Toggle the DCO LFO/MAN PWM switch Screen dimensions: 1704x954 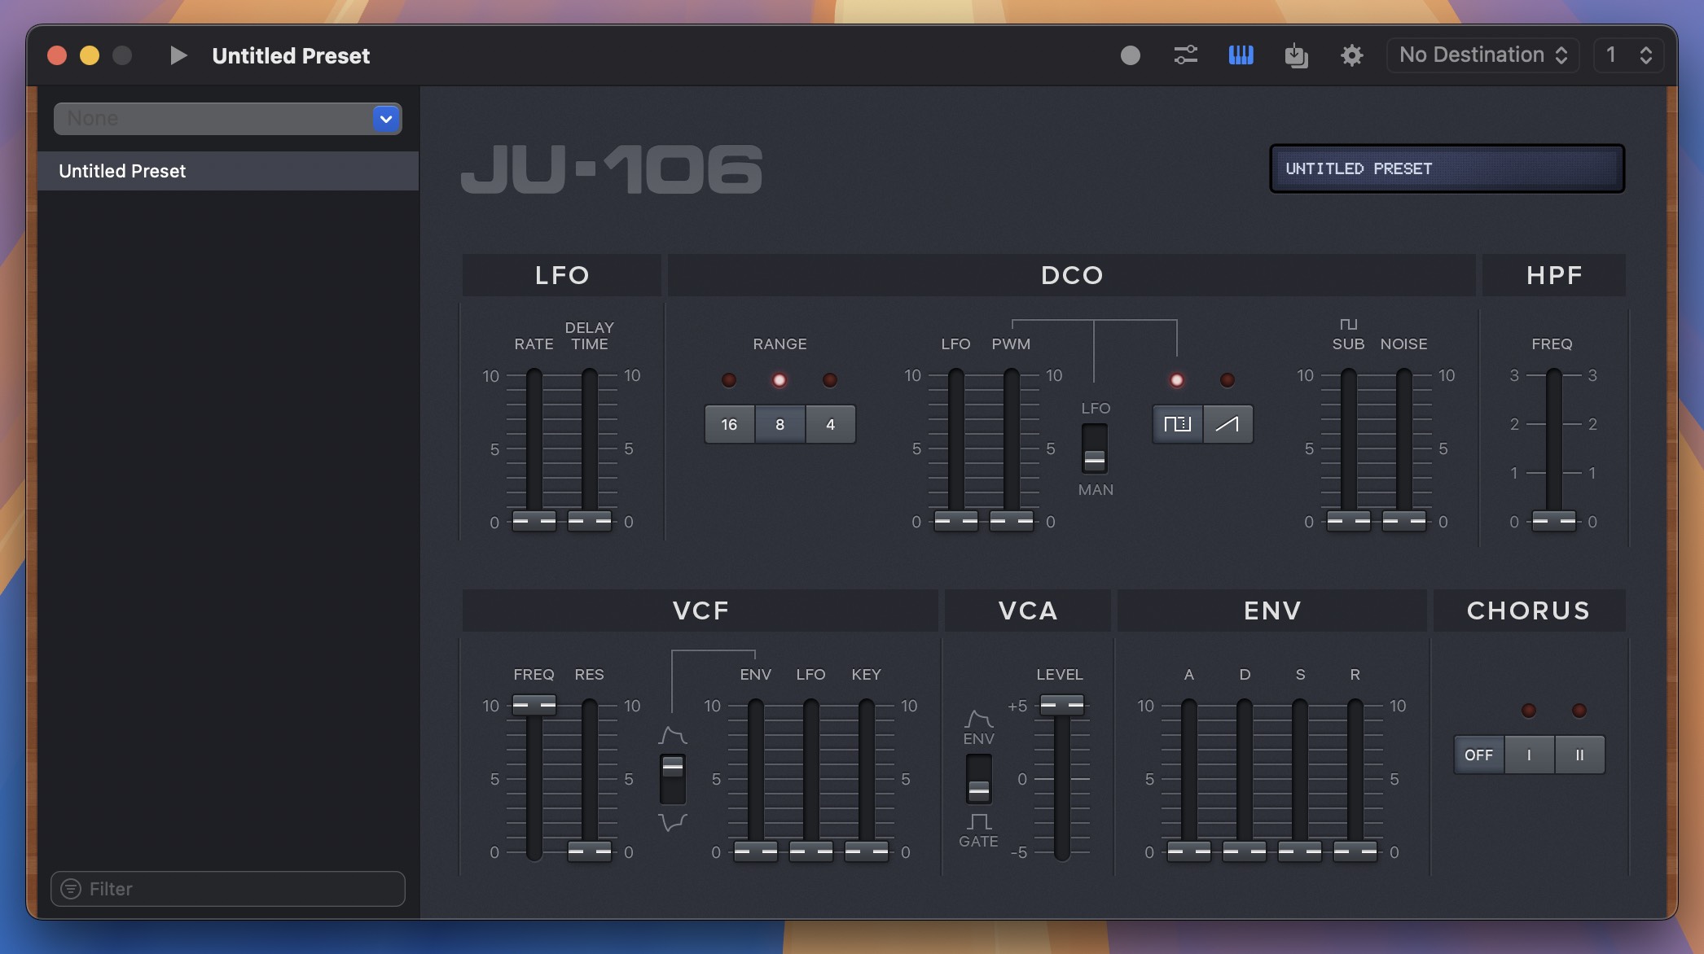(x=1095, y=449)
